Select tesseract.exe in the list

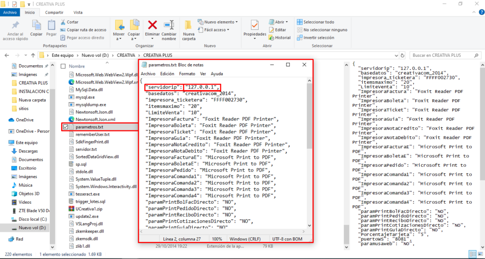point(88,194)
